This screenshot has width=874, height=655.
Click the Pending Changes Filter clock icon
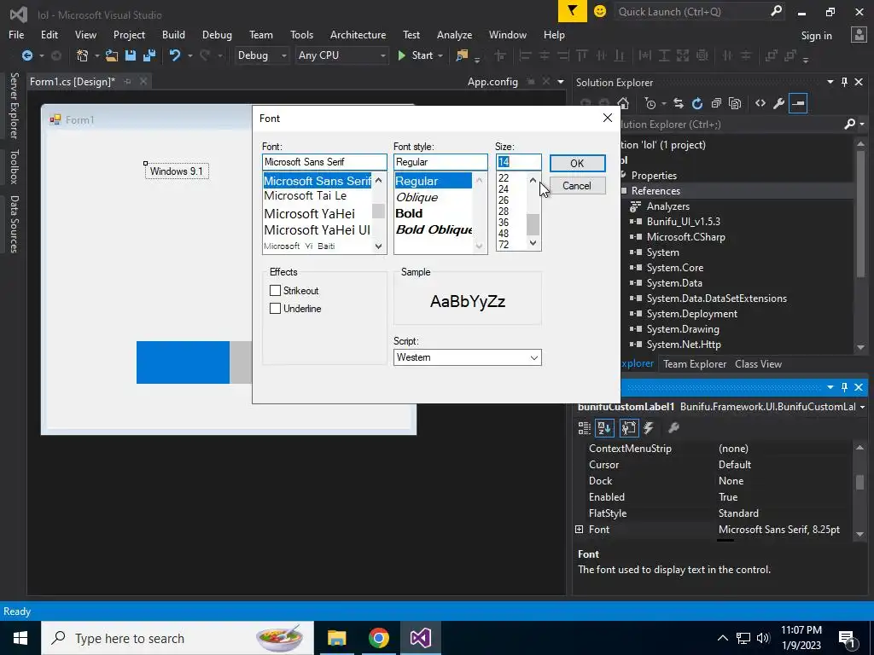click(650, 103)
